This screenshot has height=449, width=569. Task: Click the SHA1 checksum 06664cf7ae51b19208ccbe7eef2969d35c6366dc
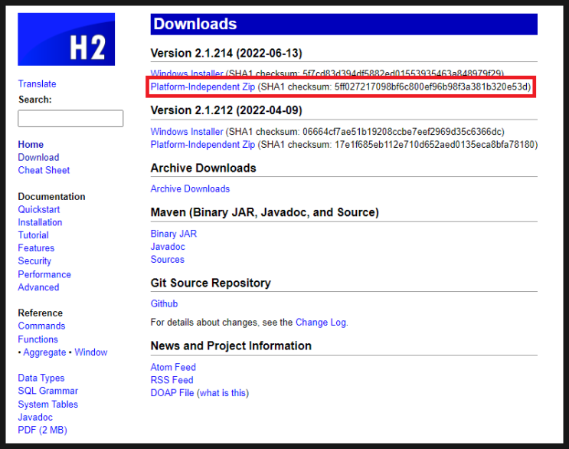(402, 131)
